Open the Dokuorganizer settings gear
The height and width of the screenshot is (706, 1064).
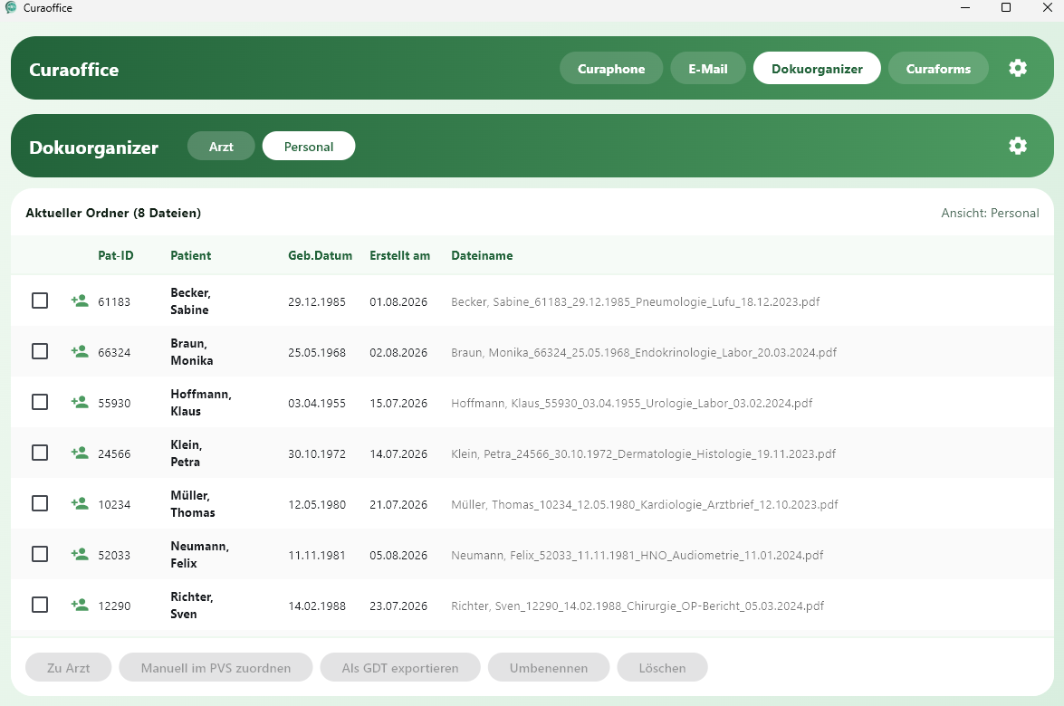[1017, 146]
